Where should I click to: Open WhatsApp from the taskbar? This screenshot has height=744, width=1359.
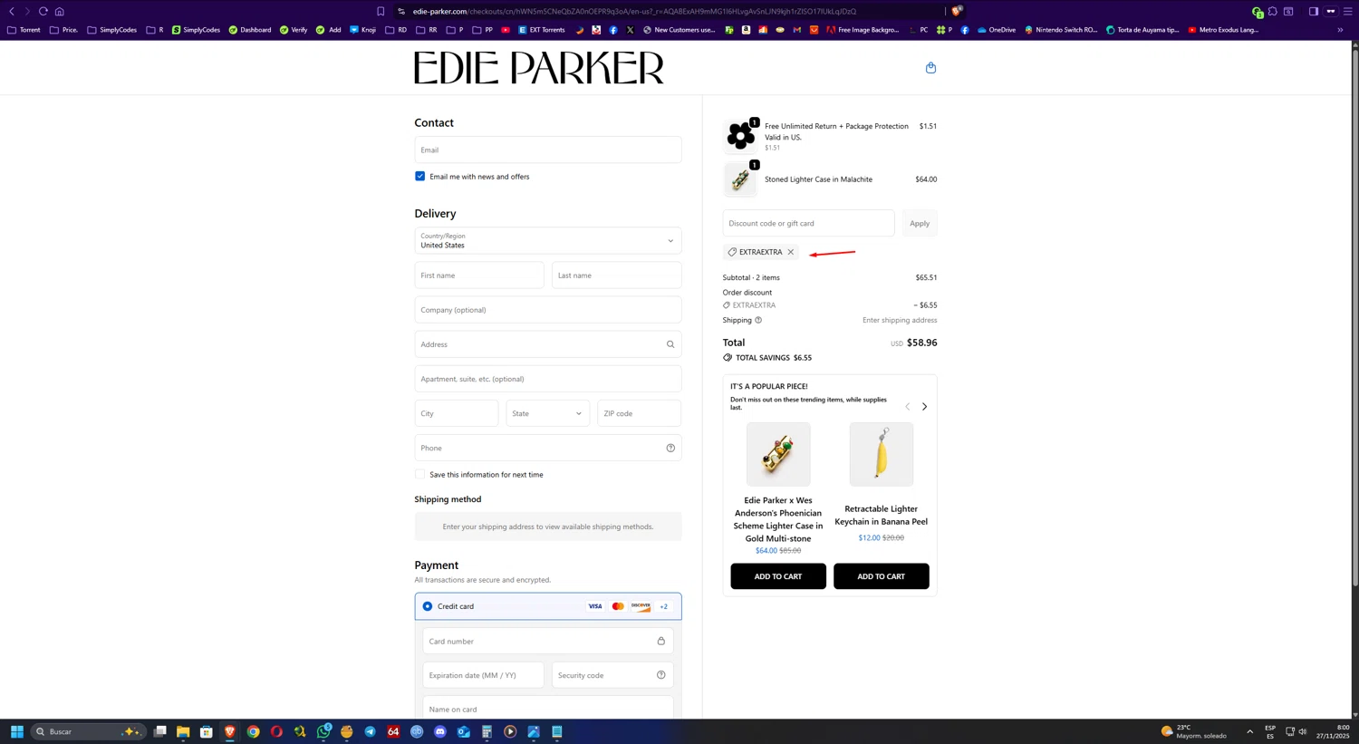click(x=323, y=731)
